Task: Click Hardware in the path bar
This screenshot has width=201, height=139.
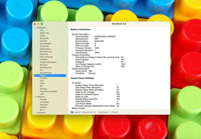Action: tap(103, 112)
